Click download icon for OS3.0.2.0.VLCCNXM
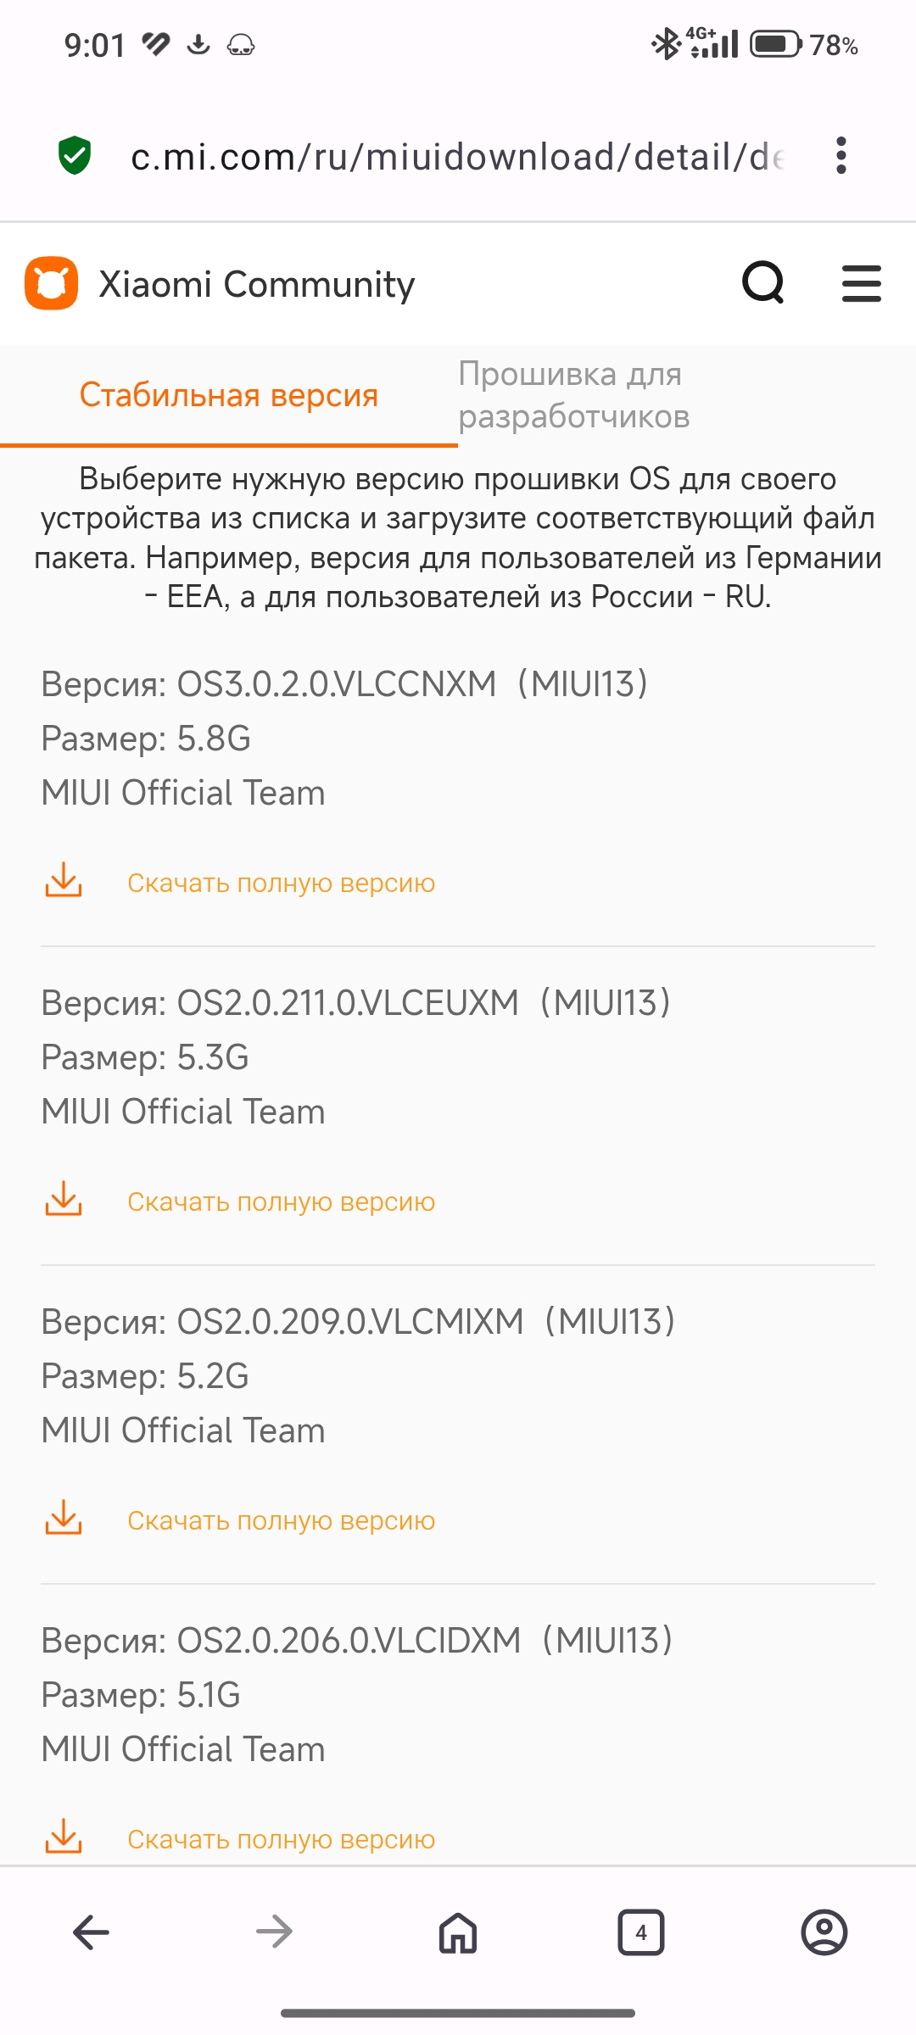 (x=64, y=881)
